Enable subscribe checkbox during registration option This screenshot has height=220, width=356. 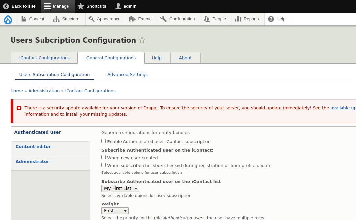(103, 165)
